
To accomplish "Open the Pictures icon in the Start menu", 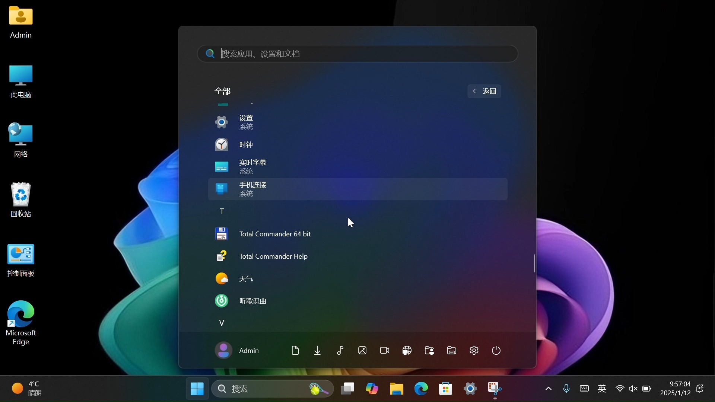I will (x=362, y=350).
